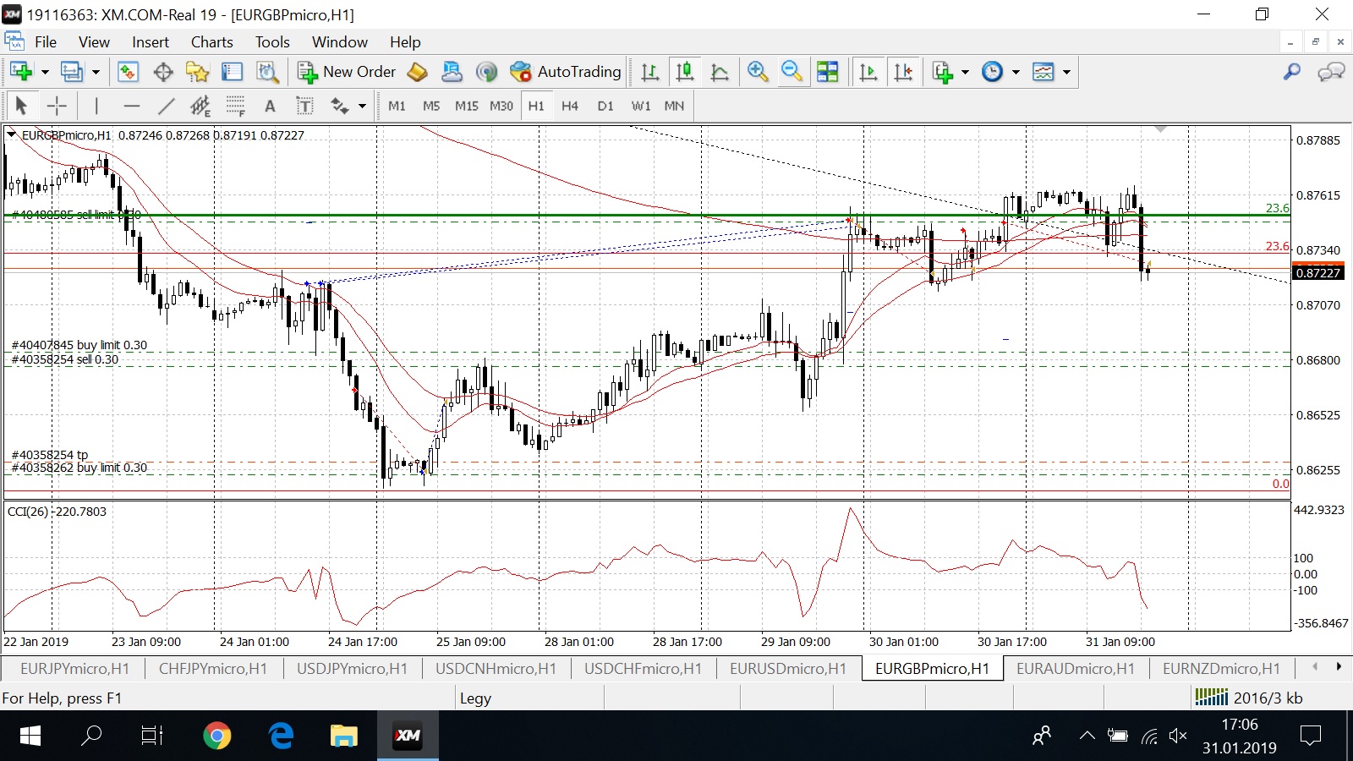
Task: Open the Charts menu
Action: (211, 42)
